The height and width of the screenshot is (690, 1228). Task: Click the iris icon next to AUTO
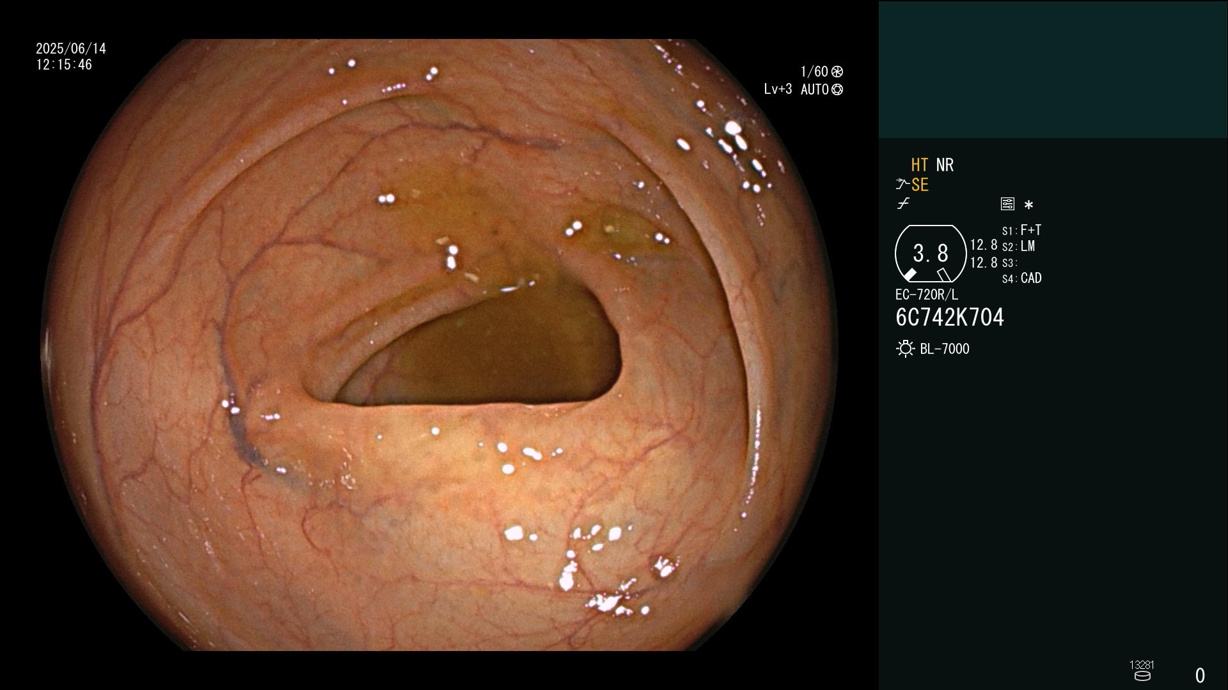coord(837,89)
